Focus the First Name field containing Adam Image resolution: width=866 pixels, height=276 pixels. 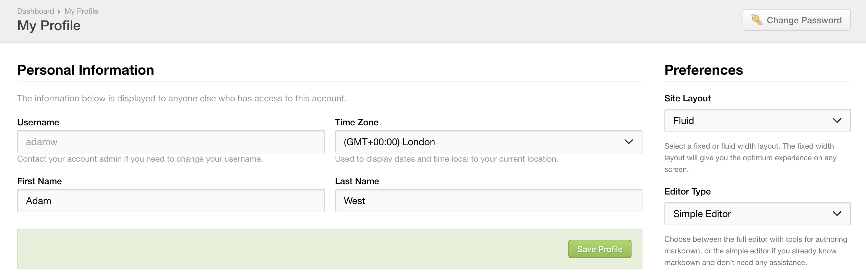pos(171,200)
